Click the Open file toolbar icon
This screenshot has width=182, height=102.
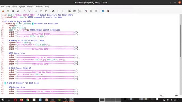[x=3, y=11]
